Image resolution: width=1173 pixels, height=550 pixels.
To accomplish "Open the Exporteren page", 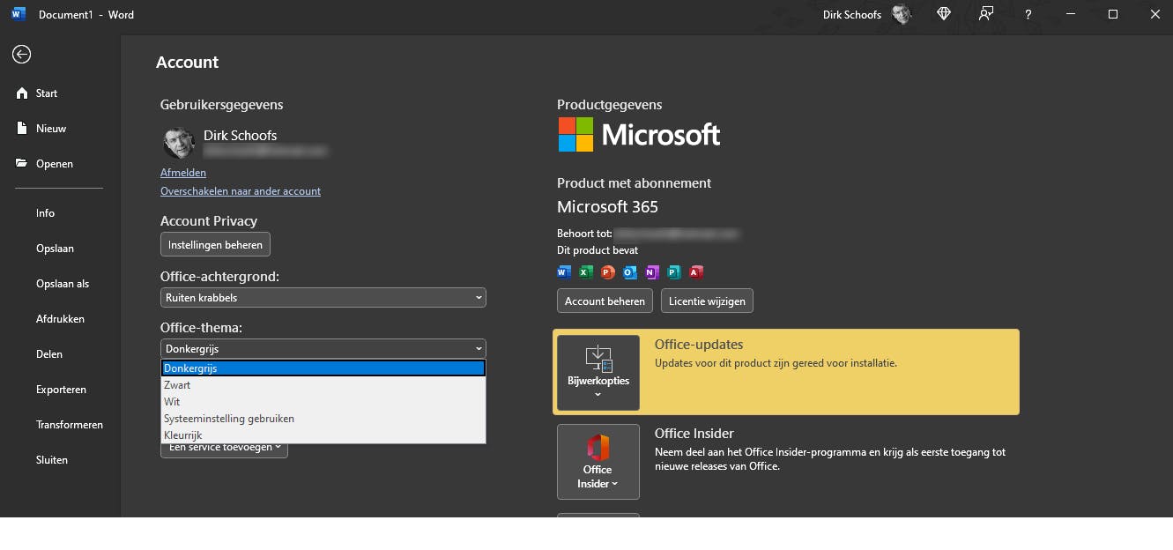I will point(60,390).
